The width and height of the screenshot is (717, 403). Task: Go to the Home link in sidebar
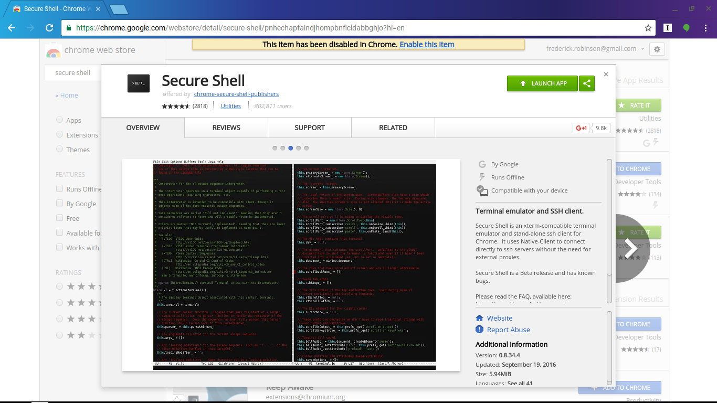(x=67, y=95)
